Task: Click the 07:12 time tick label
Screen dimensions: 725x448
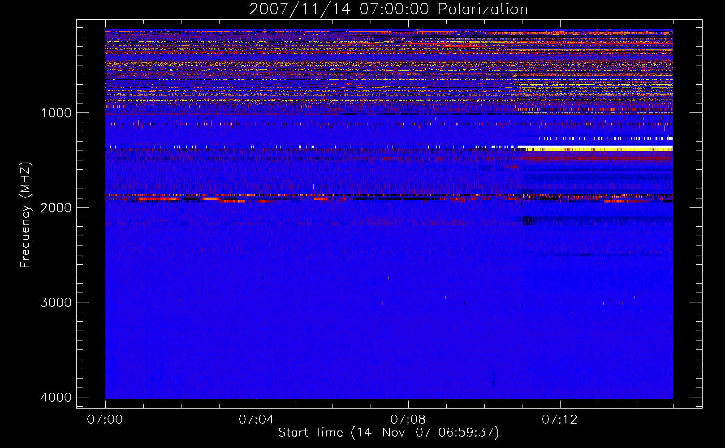Action: point(560,420)
